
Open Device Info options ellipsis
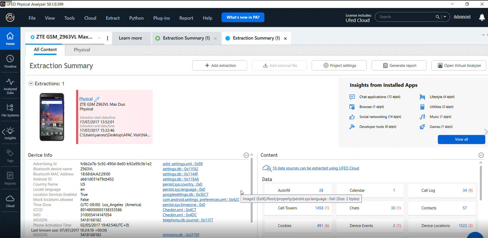tap(246, 155)
